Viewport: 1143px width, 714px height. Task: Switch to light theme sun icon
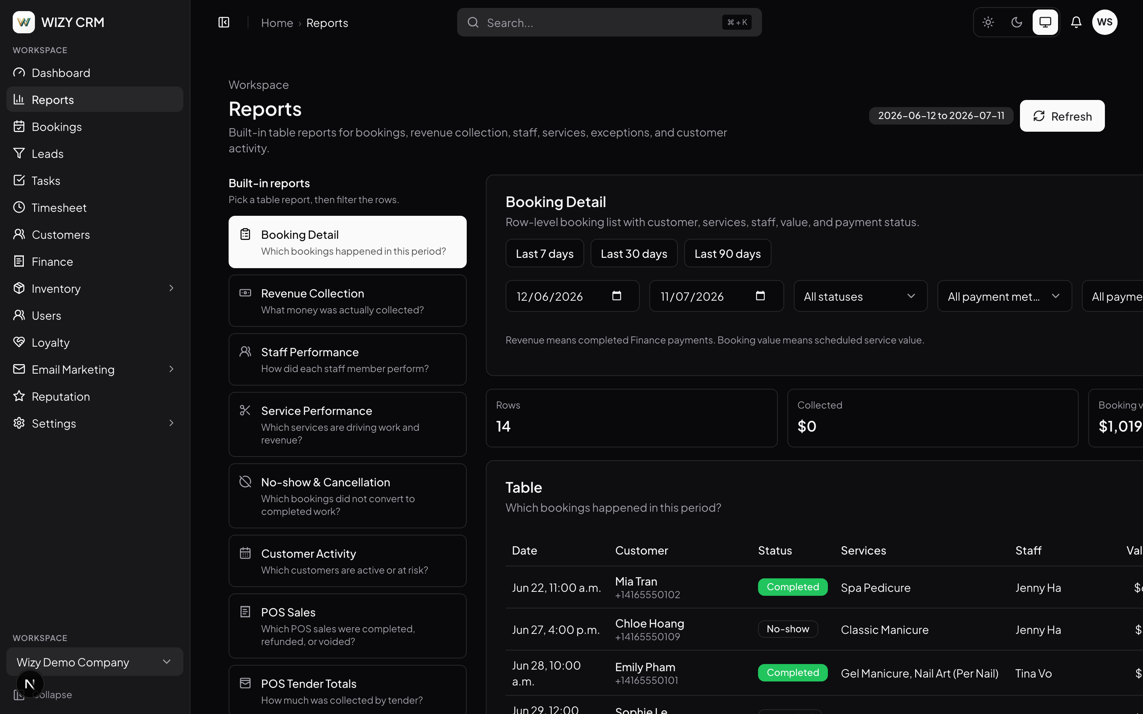pos(988,22)
